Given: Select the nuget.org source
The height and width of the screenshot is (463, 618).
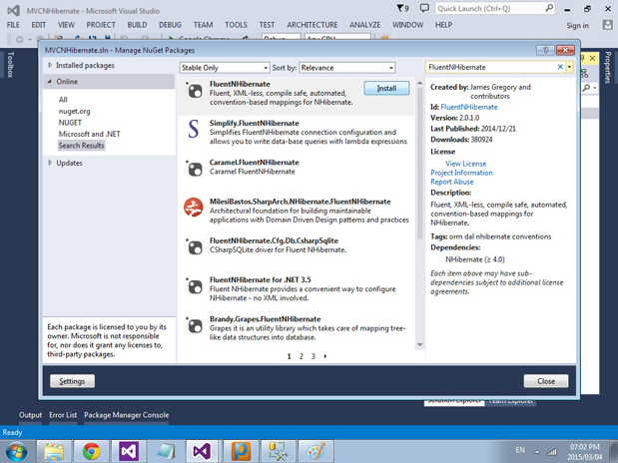Looking at the screenshot, I should 74,111.
